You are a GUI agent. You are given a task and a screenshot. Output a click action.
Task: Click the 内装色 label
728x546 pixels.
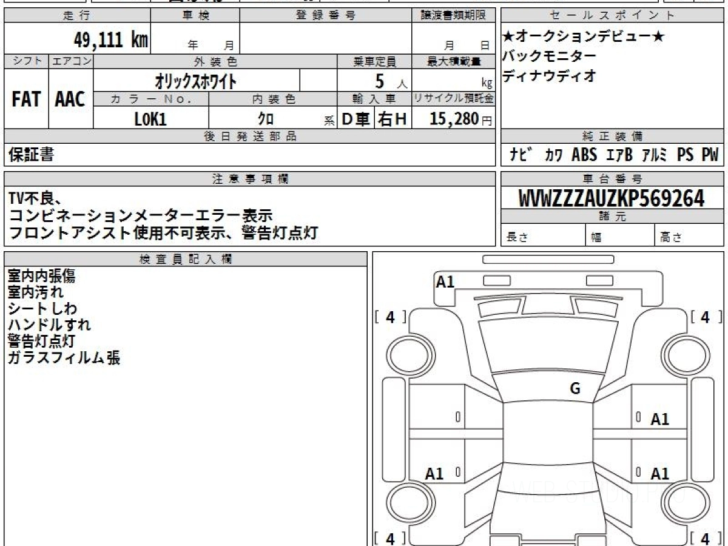pos(273,99)
